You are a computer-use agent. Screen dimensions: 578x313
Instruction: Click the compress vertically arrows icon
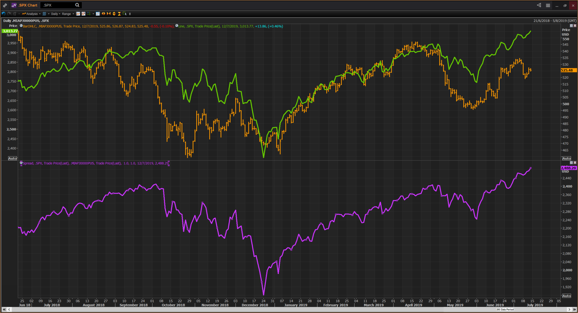pyautogui.click(x=119, y=14)
